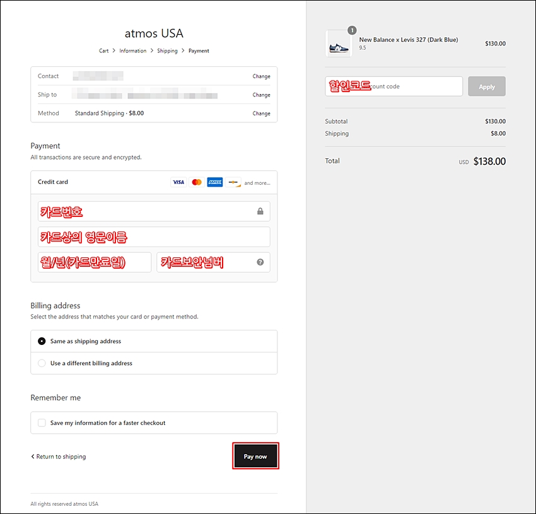Click the American Express icon
The height and width of the screenshot is (514, 536).
[x=214, y=182]
